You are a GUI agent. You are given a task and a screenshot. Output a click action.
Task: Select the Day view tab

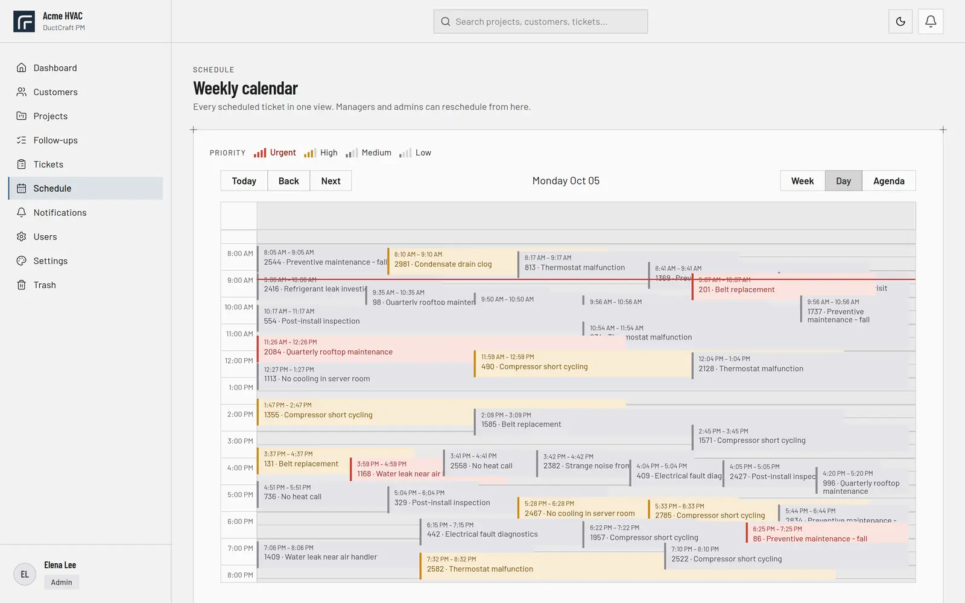pos(843,181)
